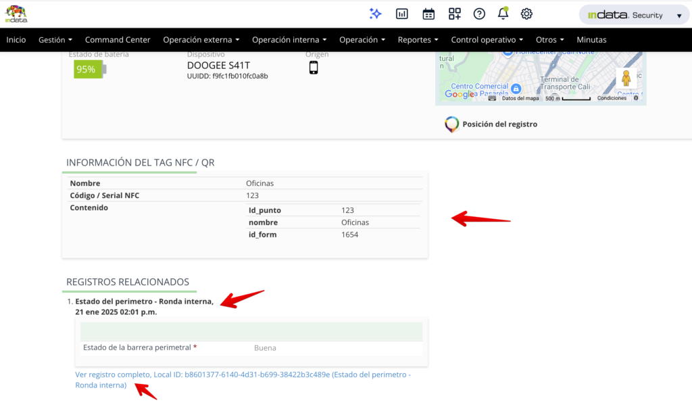Screen dimensions: 692x411
Task: Click the AI sparkle assistant icon
Action: (376, 14)
